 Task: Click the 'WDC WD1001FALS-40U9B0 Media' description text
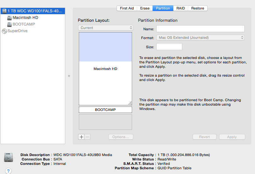point(83,155)
